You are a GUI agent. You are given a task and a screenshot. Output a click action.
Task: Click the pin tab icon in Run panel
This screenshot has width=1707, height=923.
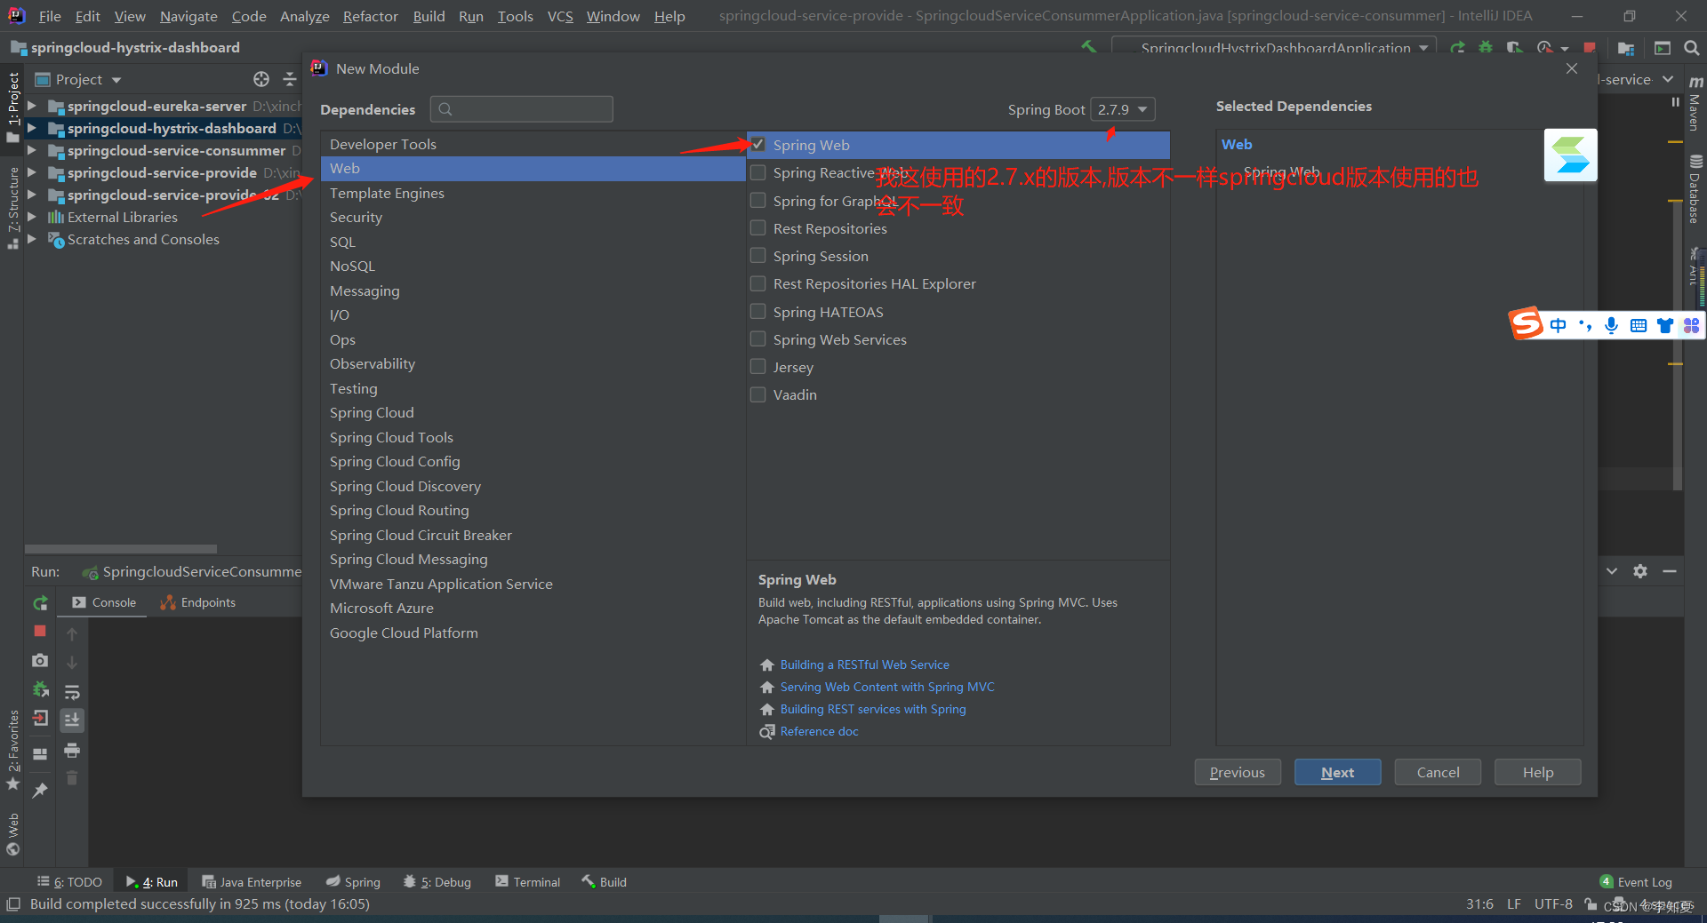tap(40, 790)
